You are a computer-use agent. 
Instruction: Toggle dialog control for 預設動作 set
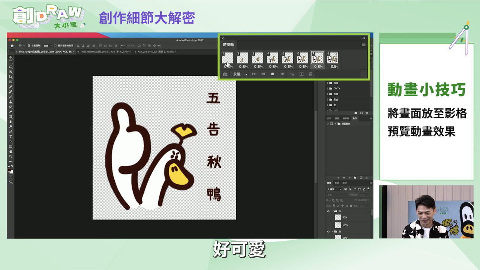331,124
